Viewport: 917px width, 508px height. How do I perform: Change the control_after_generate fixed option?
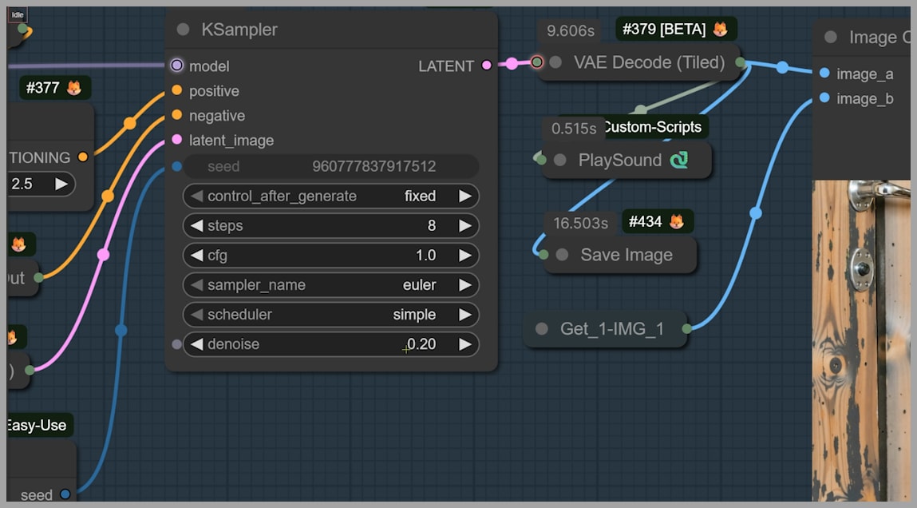pos(331,196)
